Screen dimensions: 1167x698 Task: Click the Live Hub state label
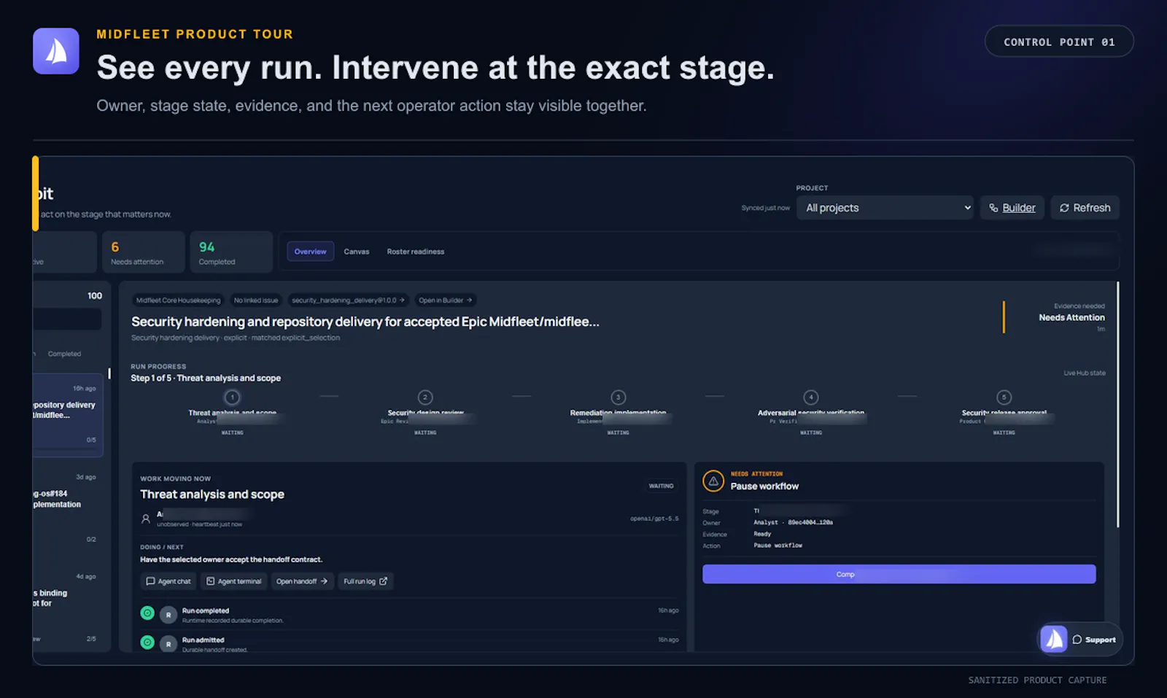click(1085, 373)
